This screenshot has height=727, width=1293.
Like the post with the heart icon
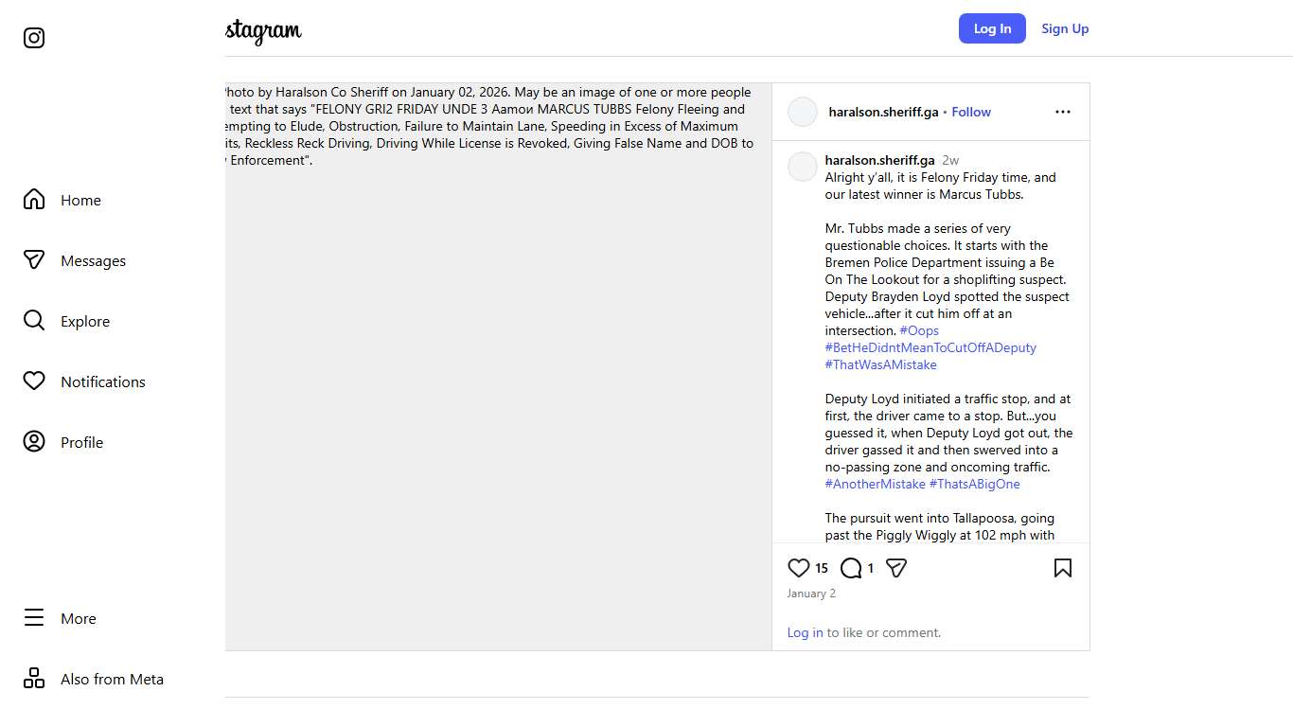pos(798,568)
